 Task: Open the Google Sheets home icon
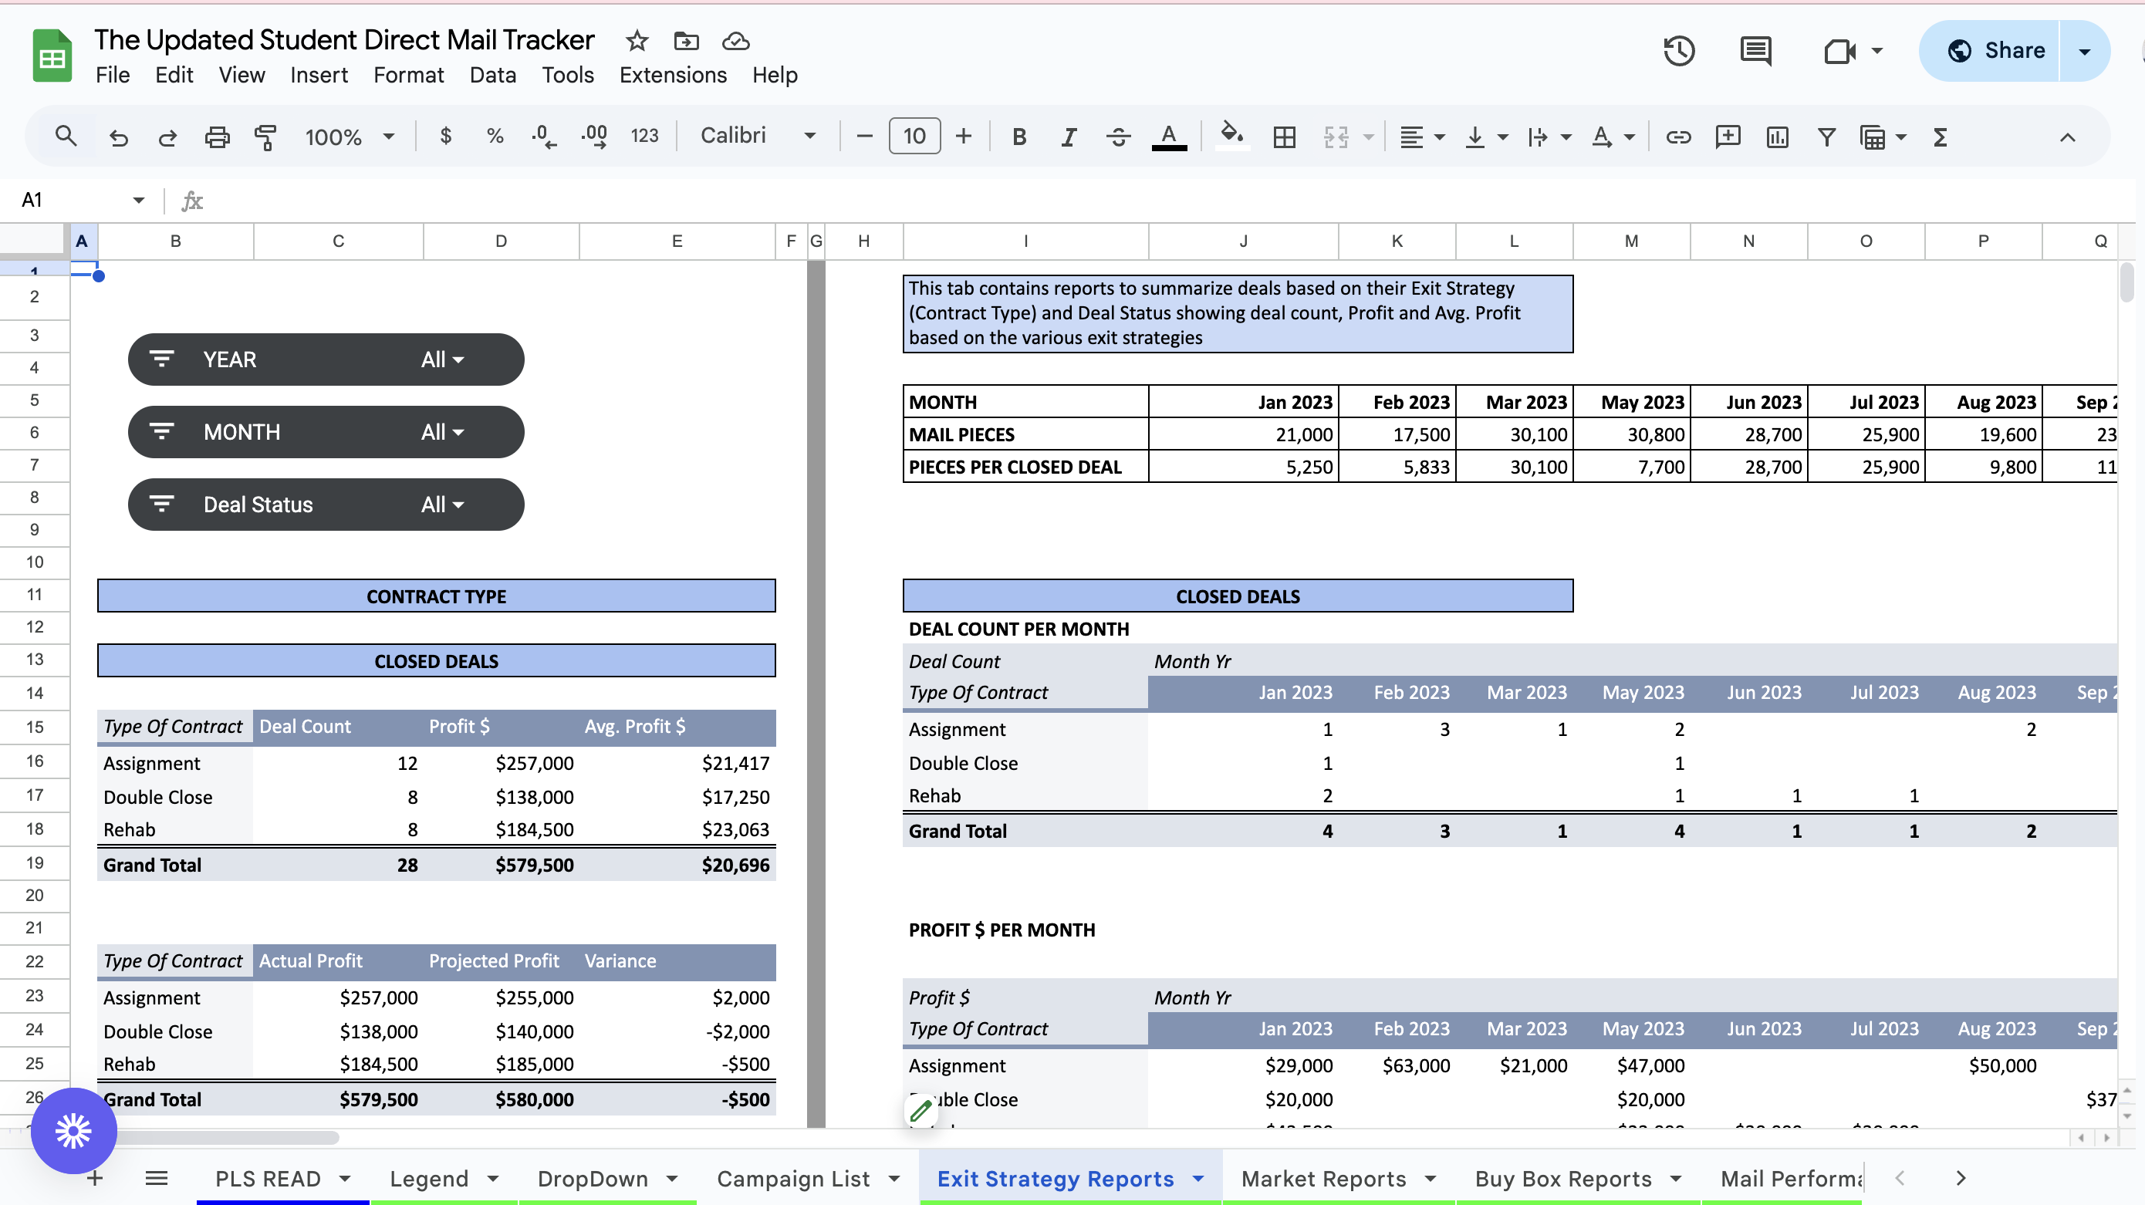[x=52, y=56]
